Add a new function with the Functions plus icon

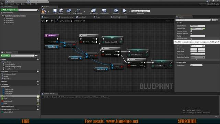click(x=38, y=72)
